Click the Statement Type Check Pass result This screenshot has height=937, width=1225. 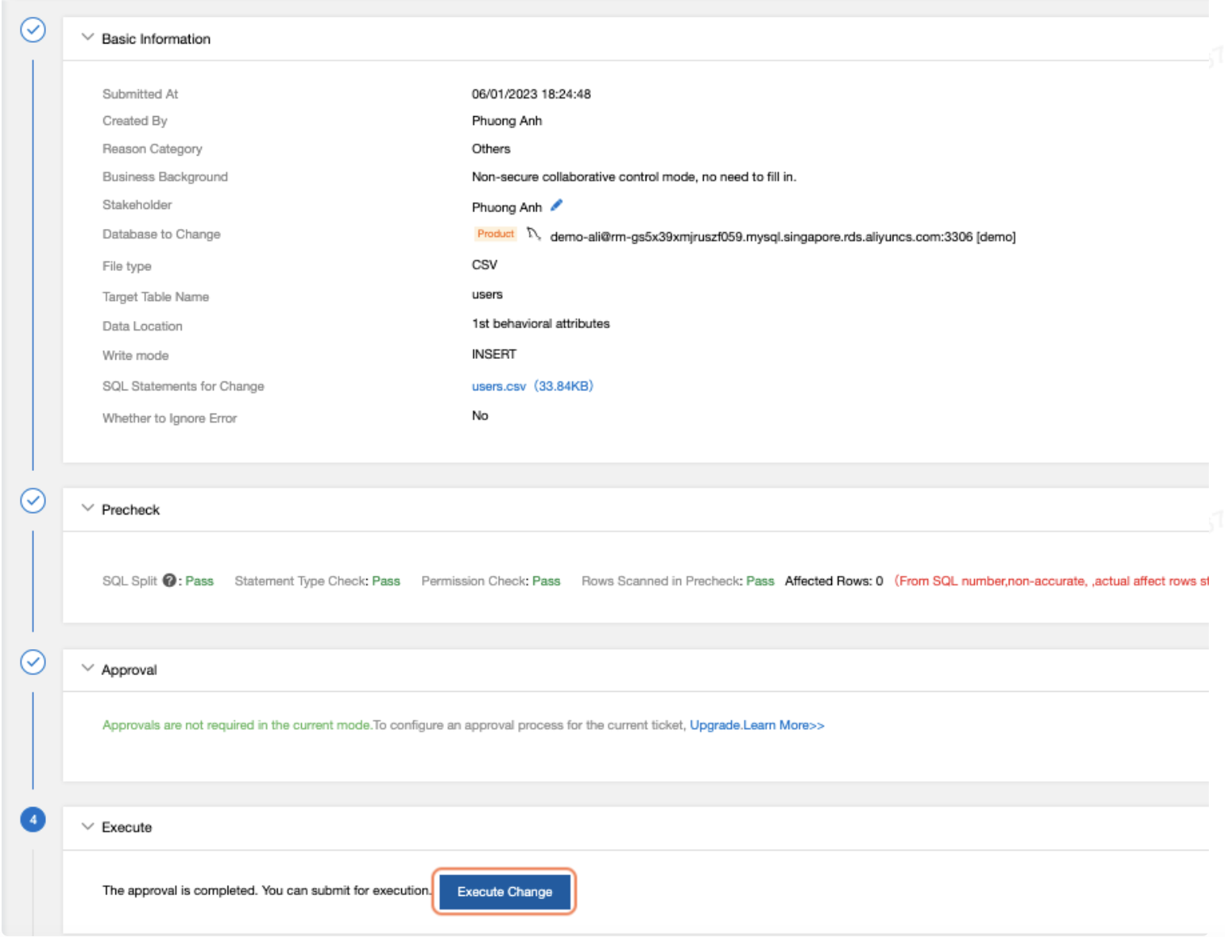tap(386, 581)
